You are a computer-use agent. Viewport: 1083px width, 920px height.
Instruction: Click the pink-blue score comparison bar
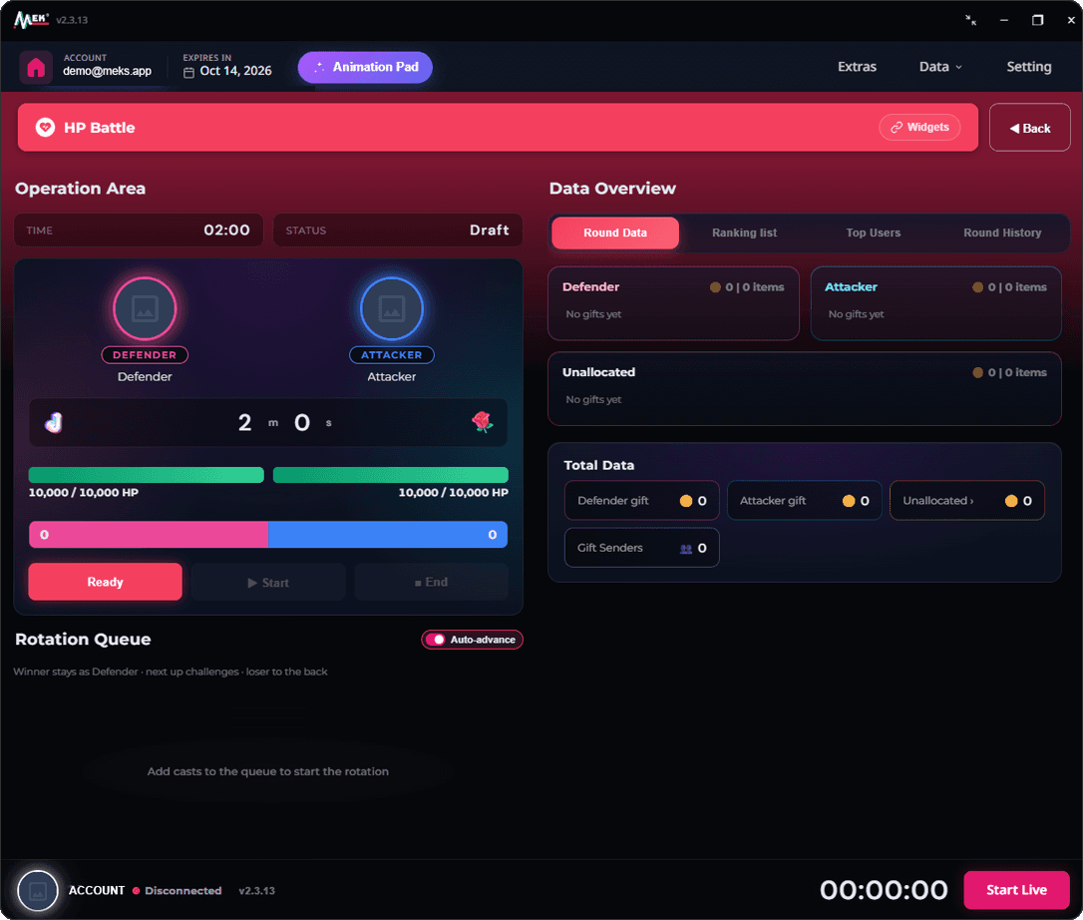pyautogui.click(x=268, y=534)
